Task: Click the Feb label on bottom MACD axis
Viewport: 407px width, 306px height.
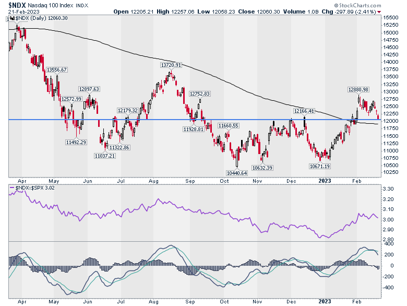Action: (356, 302)
